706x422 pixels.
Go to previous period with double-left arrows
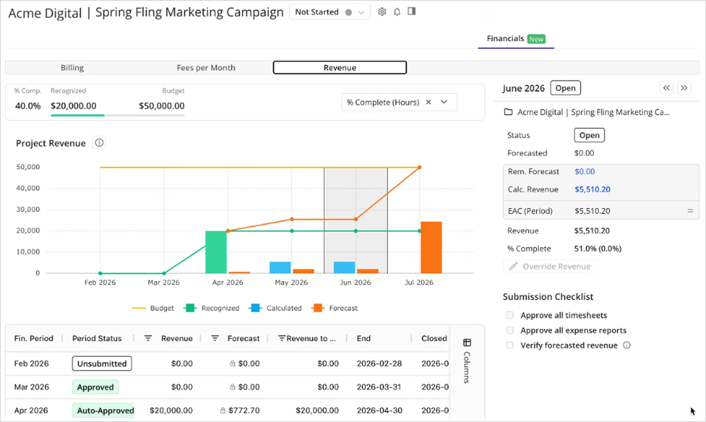point(666,88)
